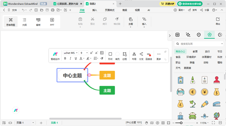This screenshot has width=226, height=126.
Task: Open the Page Style (页面样式) tab
Action: point(110,10)
